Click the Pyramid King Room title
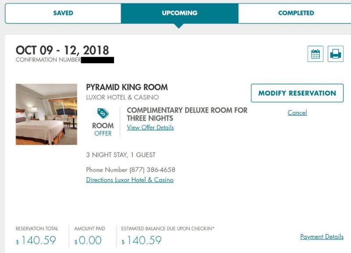This screenshot has height=253, width=351. pos(127,87)
